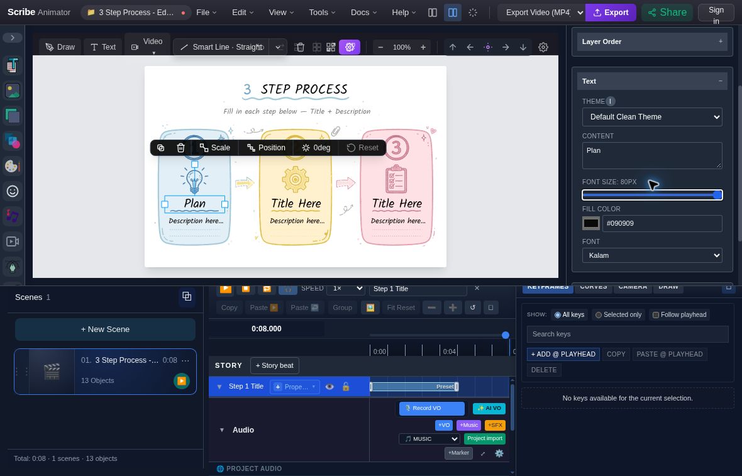Viewport: 742px width, 476px height.
Task: Open the fill color swatch
Action: coord(591,223)
